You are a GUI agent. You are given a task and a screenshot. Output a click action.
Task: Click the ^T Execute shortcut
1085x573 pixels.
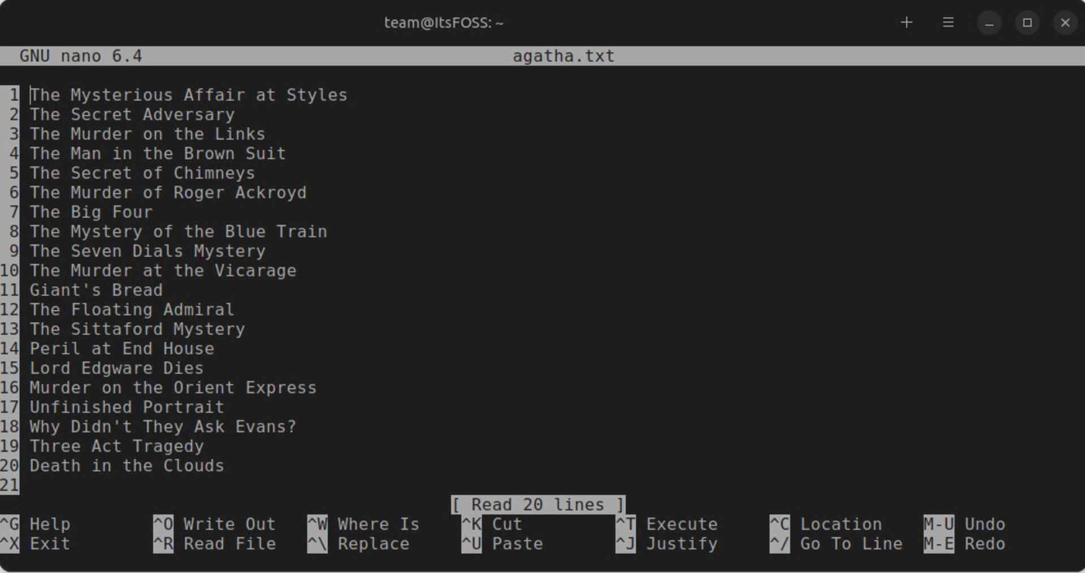pos(667,524)
